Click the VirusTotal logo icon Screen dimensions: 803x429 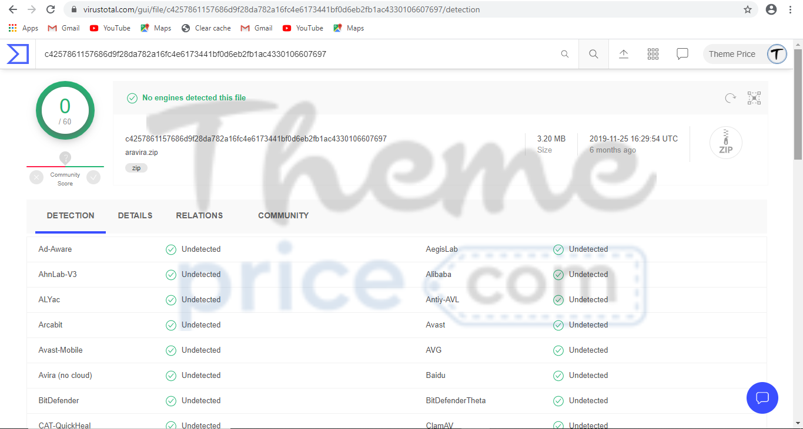tap(18, 54)
